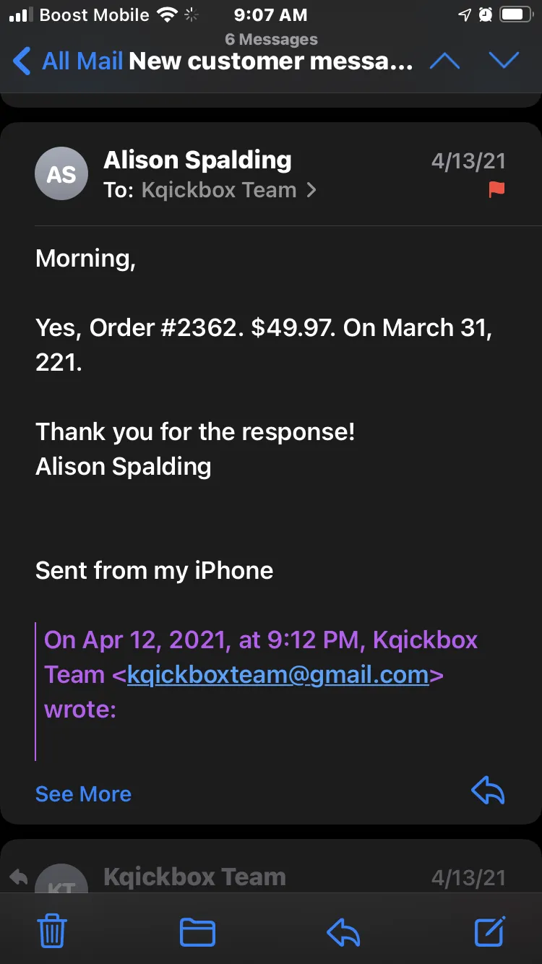
Task: Tap the reply arrow in bottom toolbar
Action: [343, 932]
